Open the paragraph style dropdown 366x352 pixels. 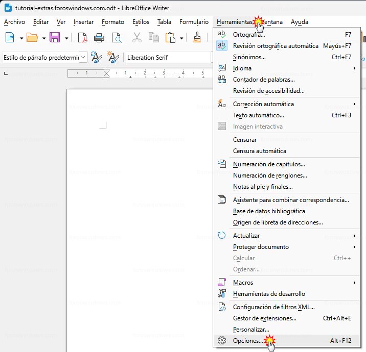(x=83, y=57)
